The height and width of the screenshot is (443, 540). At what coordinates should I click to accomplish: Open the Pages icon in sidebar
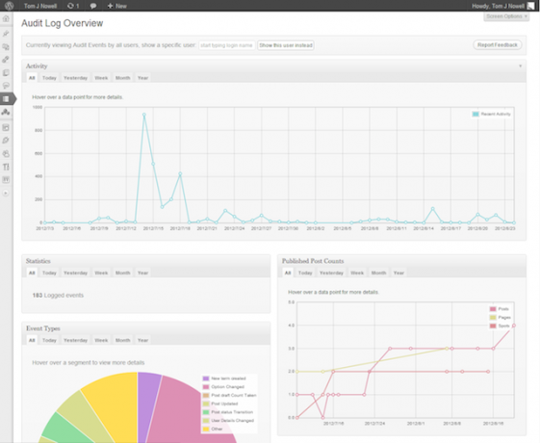(x=6, y=72)
